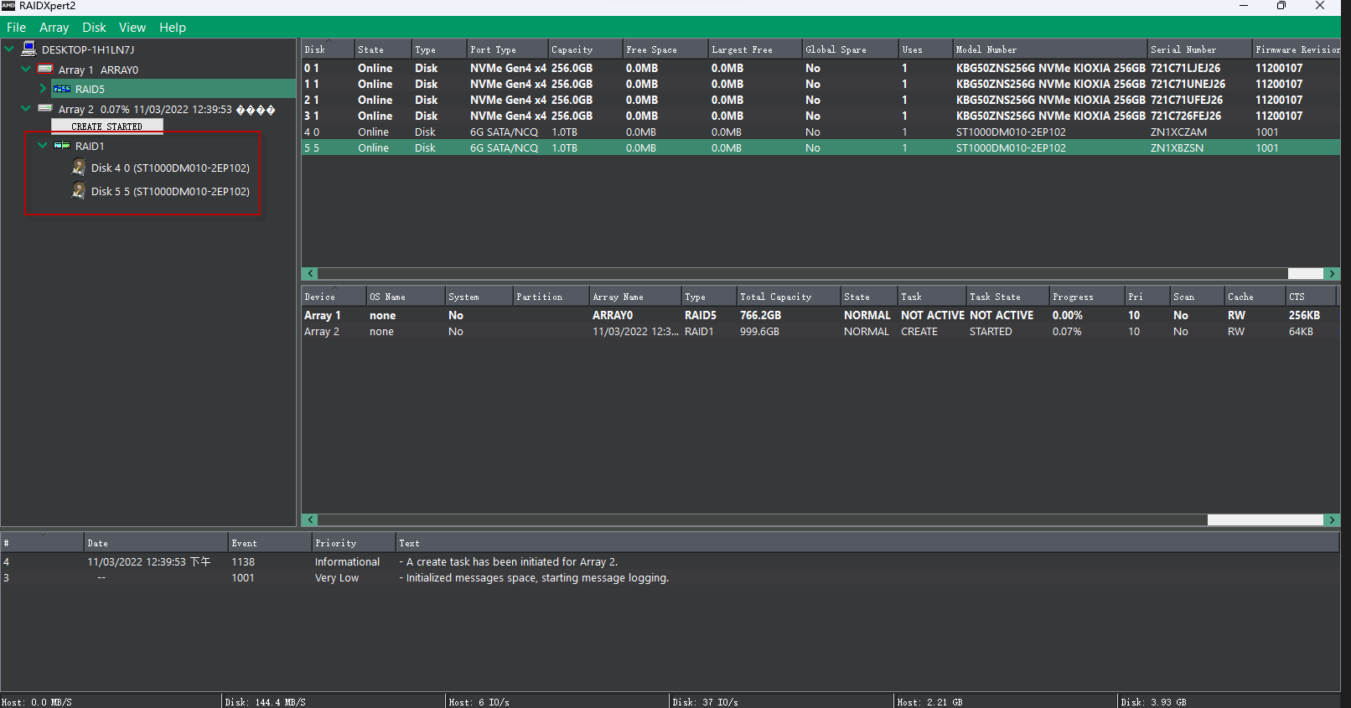Screen dimensions: 1351x708
Task: Sort array list by Total Capacity column
Action: tap(788, 297)
